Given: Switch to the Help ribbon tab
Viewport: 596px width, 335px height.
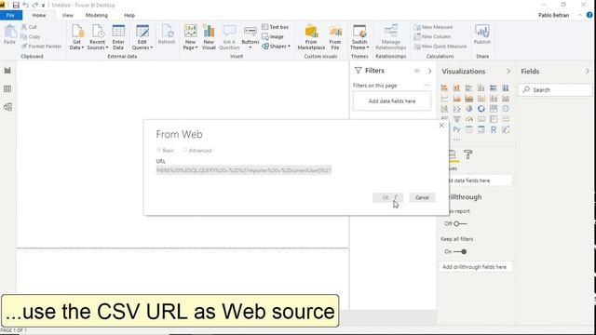Looking at the screenshot, I should point(129,15).
